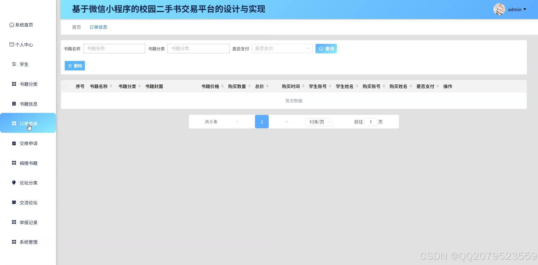This screenshot has height=265, width=538.
Task: Open 交换申请 sidebar menu
Action: [28, 143]
